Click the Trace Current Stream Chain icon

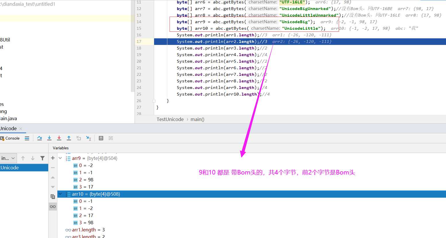point(111,138)
